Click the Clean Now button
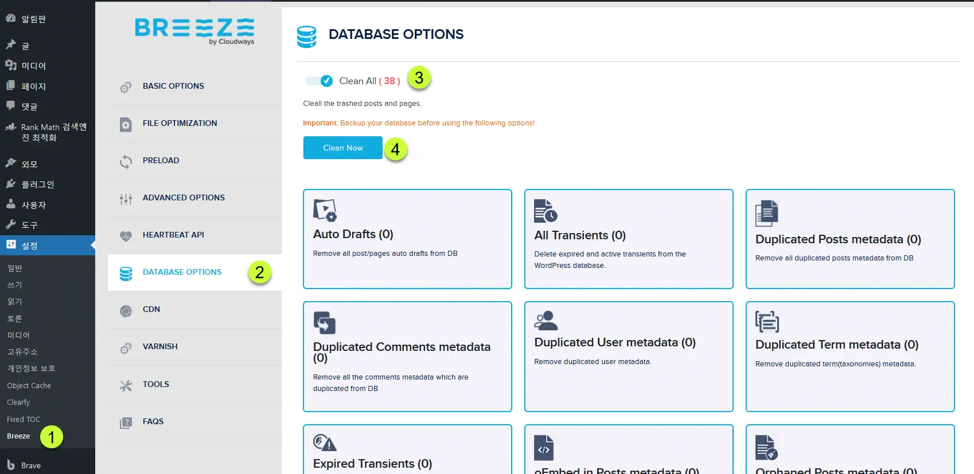The height and width of the screenshot is (474, 974). point(343,148)
